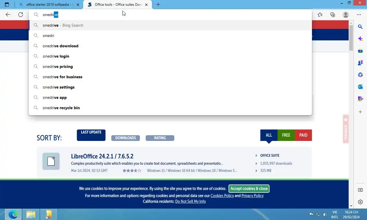Open the FEEDBACK side tab
Image resolution: width=367 pixels, height=220 pixels.
[x=346, y=129]
